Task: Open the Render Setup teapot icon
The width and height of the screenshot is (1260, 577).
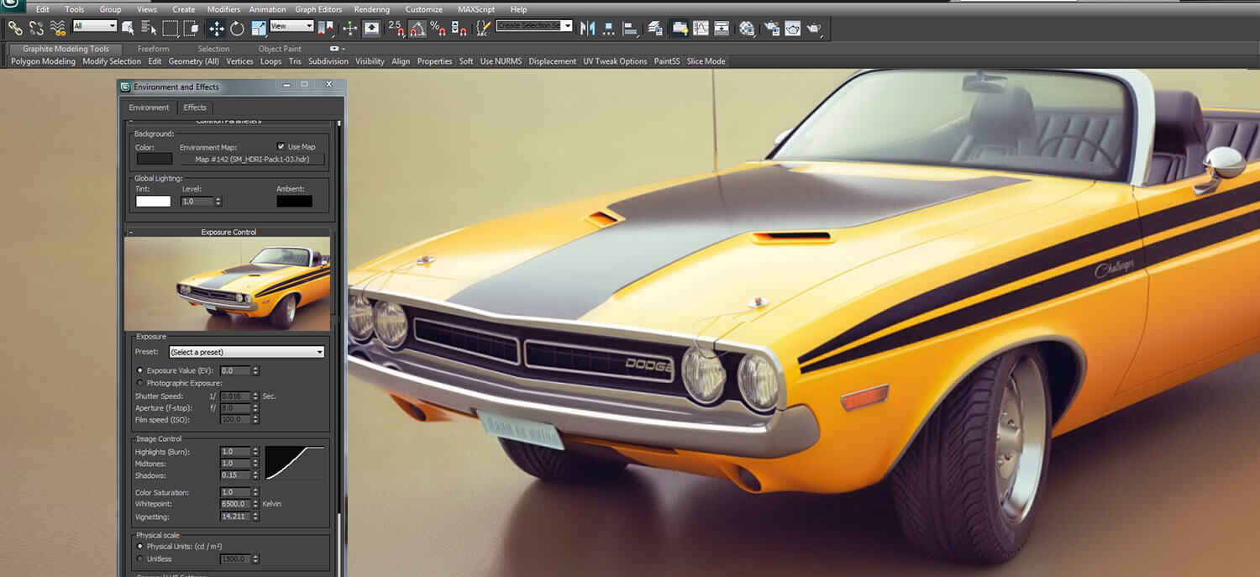Action: (x=771, y=28)
